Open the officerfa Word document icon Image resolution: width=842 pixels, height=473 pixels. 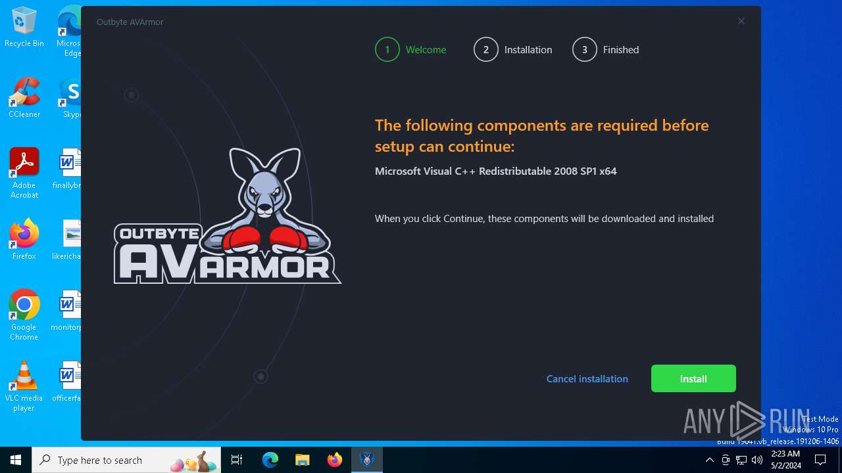click(68, 382)
